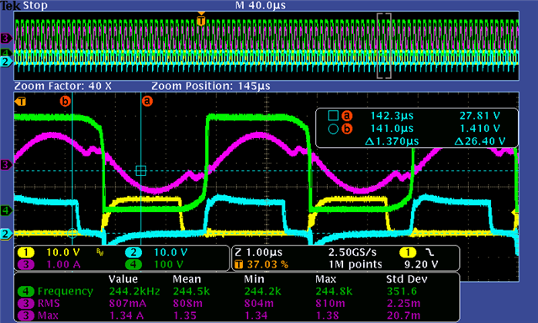The height and width of the screenshot is (323, 538).
Task: Click the delta 1.370µs cursor readout
Action: coord(392,141)
